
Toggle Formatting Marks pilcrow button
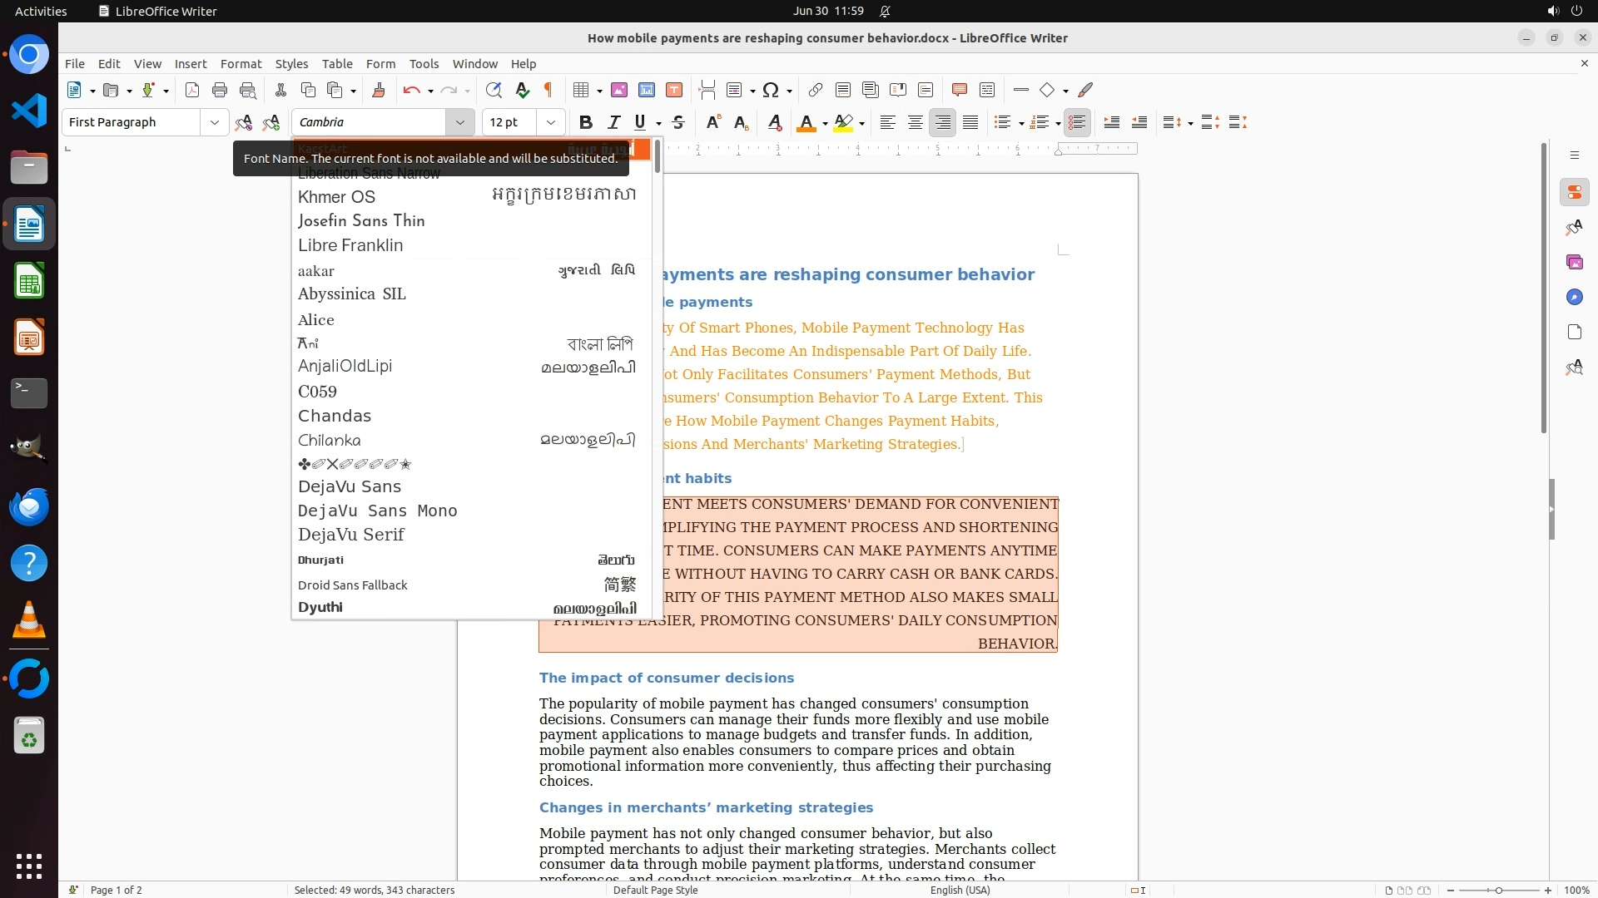(x=548, y=90)
